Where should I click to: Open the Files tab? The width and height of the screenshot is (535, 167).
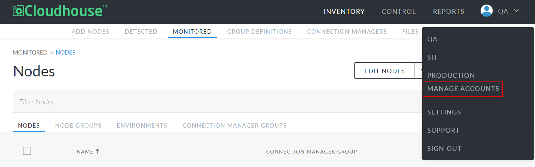(x=410, y=31)
